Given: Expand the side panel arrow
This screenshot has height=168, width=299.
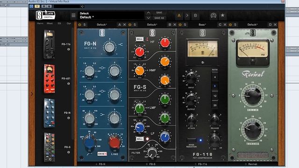Looking at the screenshot, I should [x=32, y=94].
